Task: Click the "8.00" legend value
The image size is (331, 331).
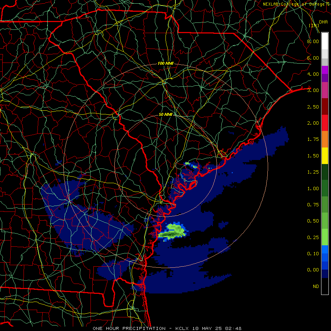Action: tap(313, 41)
